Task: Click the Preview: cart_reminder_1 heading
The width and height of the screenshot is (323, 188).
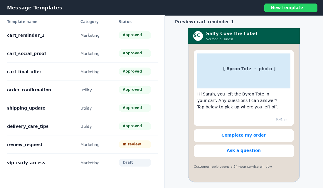Action: click(x=204, y=22)
